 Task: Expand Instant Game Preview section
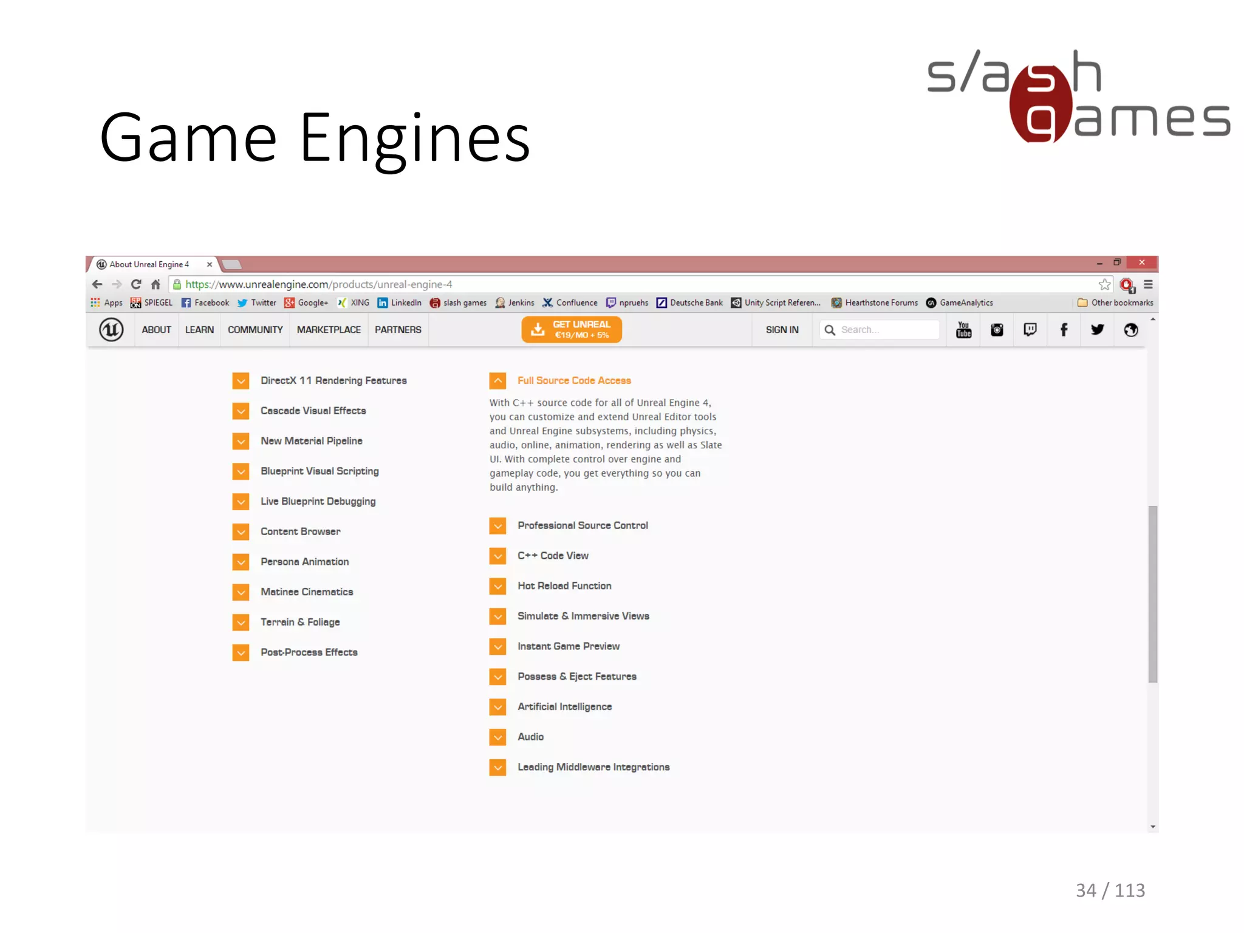[498, 647]
